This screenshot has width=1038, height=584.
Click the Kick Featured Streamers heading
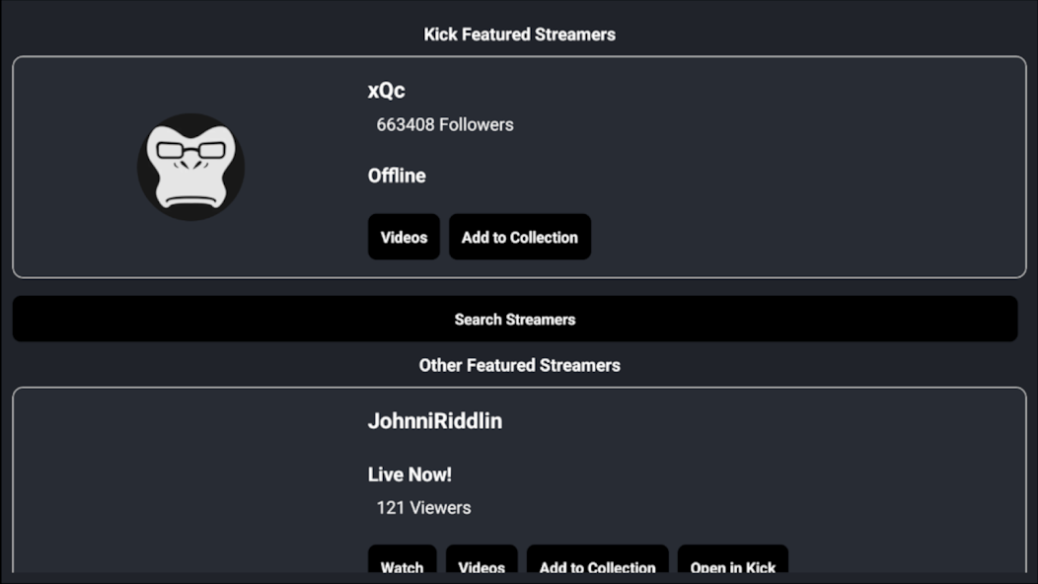pos(520,35)
